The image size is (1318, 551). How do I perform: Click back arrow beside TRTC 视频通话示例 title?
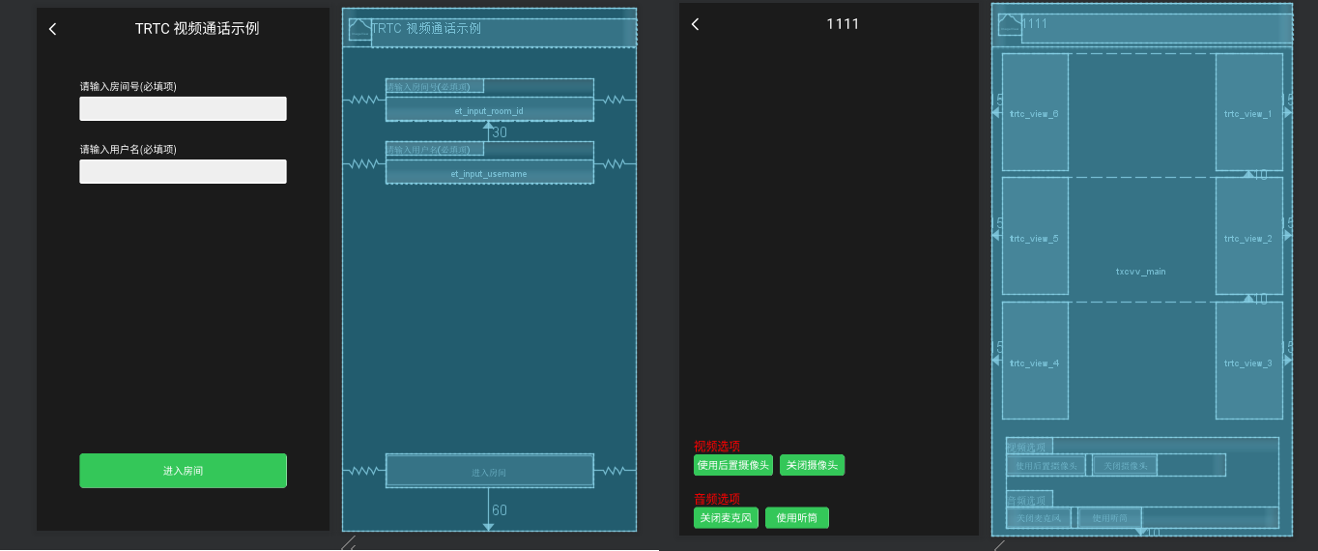coord(52,29)
